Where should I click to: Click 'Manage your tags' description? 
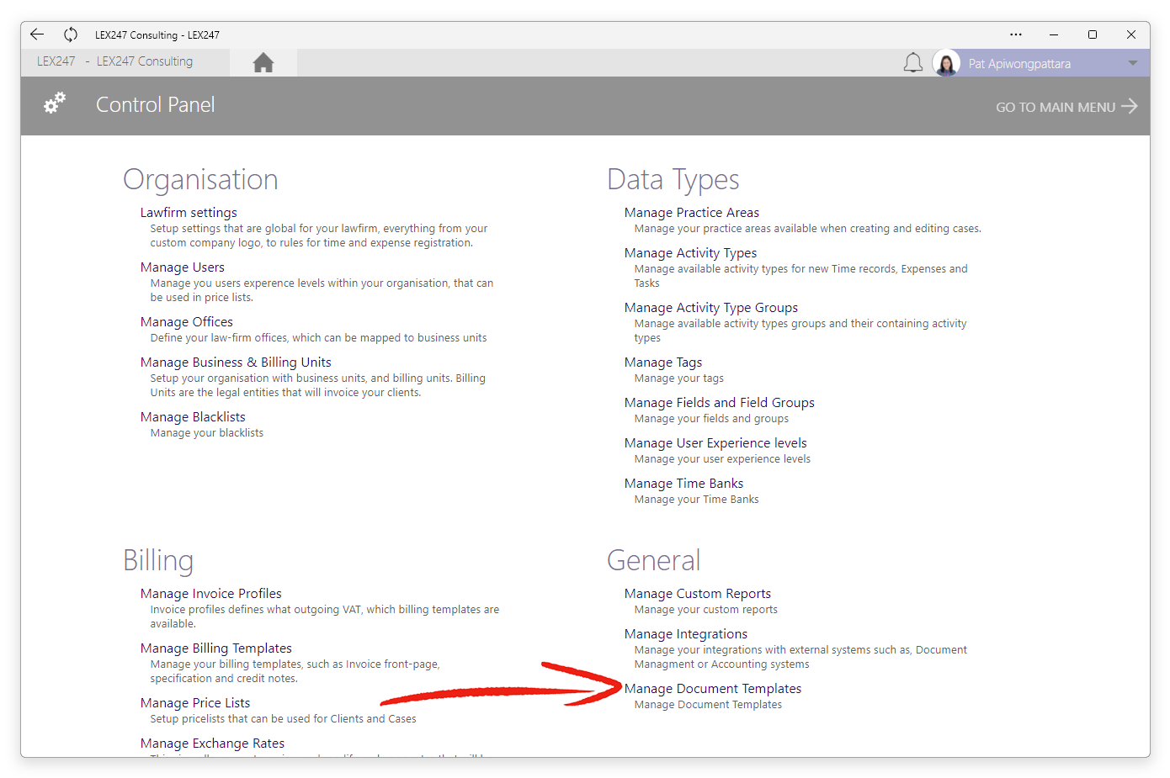pos(679,378)
